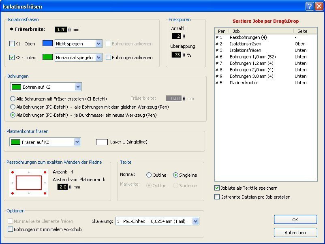Image resolution: width=325 pixels, height=244 pixels.
Task: Click the Abstand vom Platinenrand value field
Action: (62, 187)
